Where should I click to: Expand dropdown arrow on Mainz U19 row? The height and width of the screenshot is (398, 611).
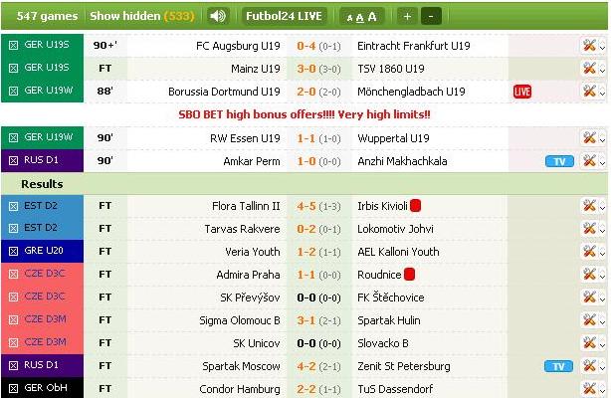click(x=602, y=69)
